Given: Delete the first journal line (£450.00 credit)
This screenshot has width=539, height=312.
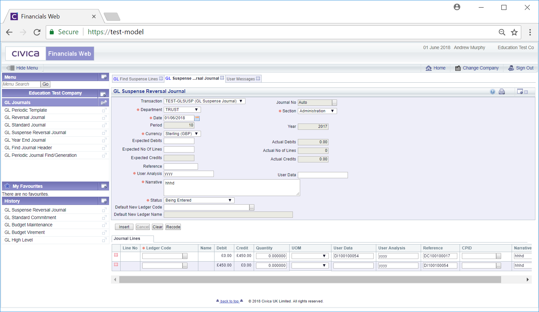Looking at the screenshot, I should click(116, 255).
